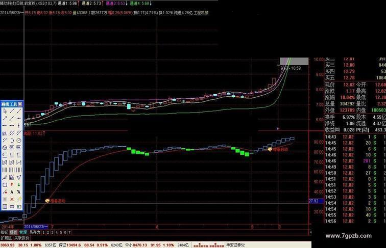Place a red up arrow marker
Screen dimensions: 386x248
coord(12,185)
